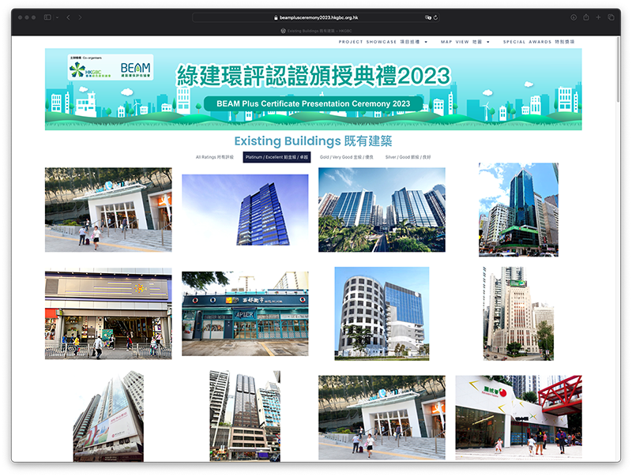Screen dimensions: 632x476
Task: Click the translate icon in address bar
Action: [x=427, y=17]
